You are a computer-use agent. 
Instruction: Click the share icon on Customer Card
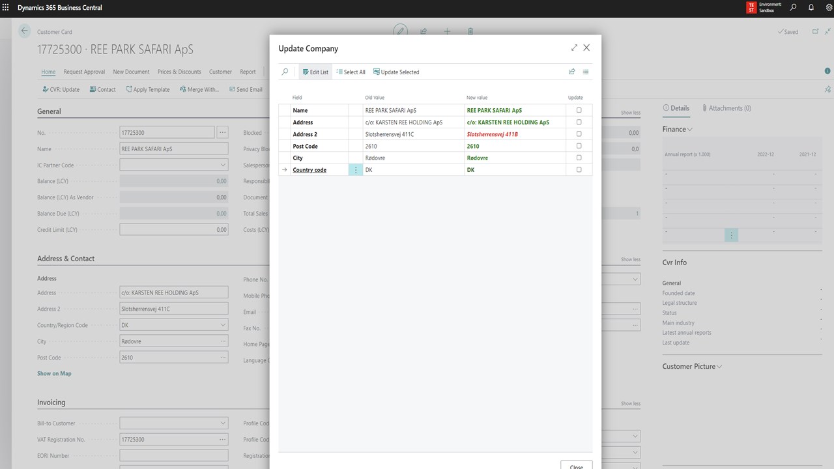click(424, 31)
